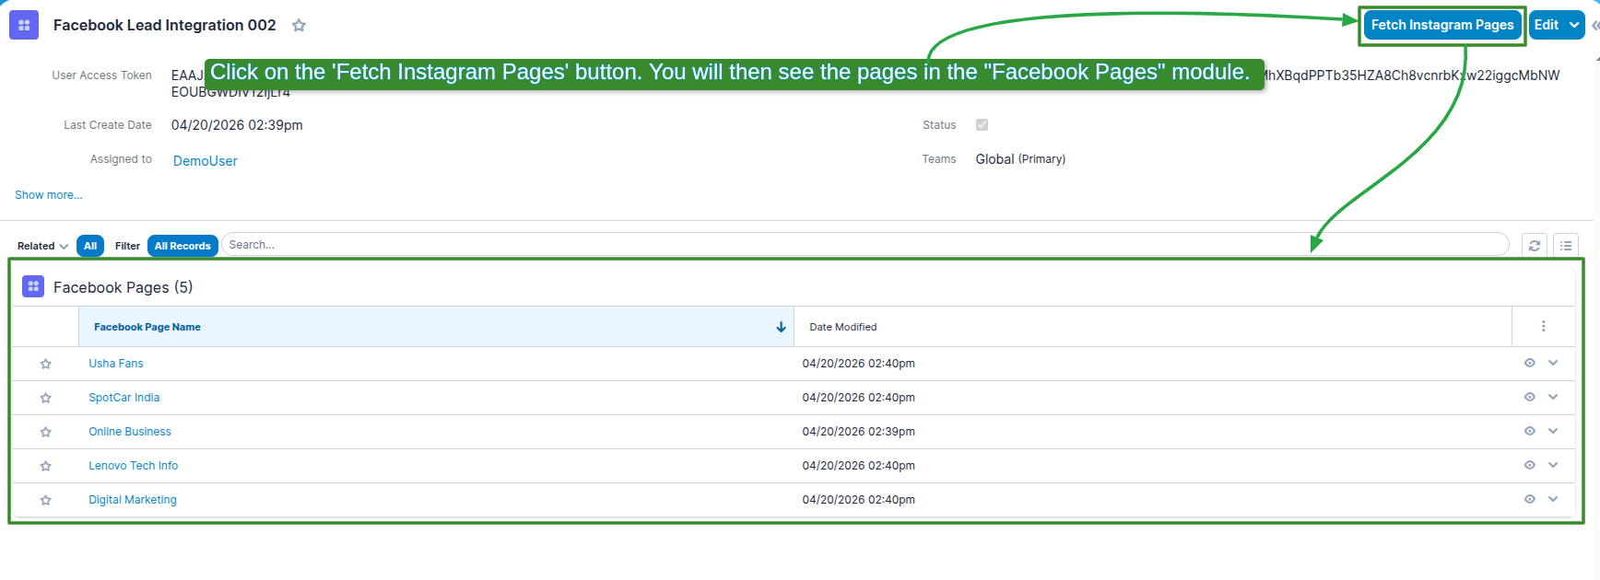Star the Digital Marketing row
Screen dimensions: 1600x580
pos(45,500)
